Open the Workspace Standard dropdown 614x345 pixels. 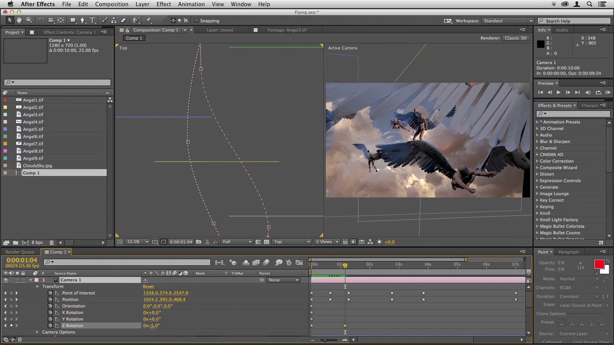508,21
